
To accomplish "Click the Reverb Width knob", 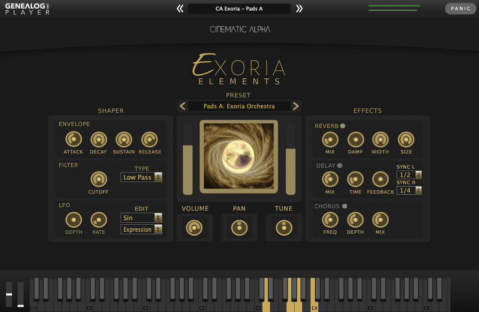I will coord(380,139).
